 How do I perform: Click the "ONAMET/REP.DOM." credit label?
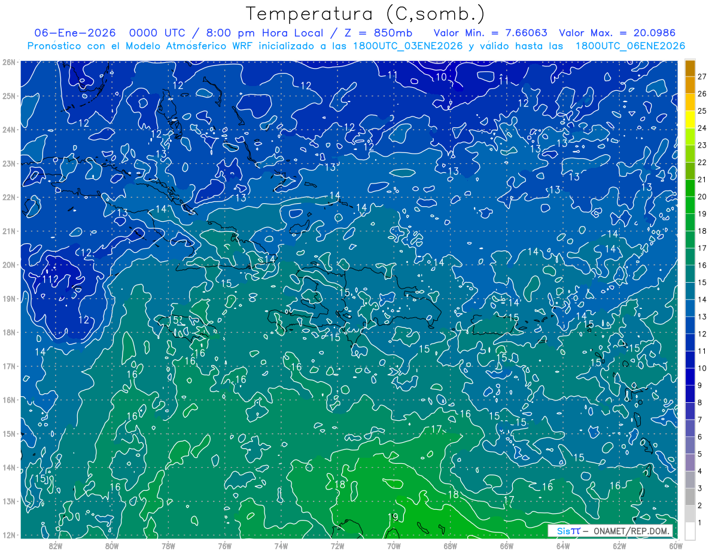click(x=632, y=531)
